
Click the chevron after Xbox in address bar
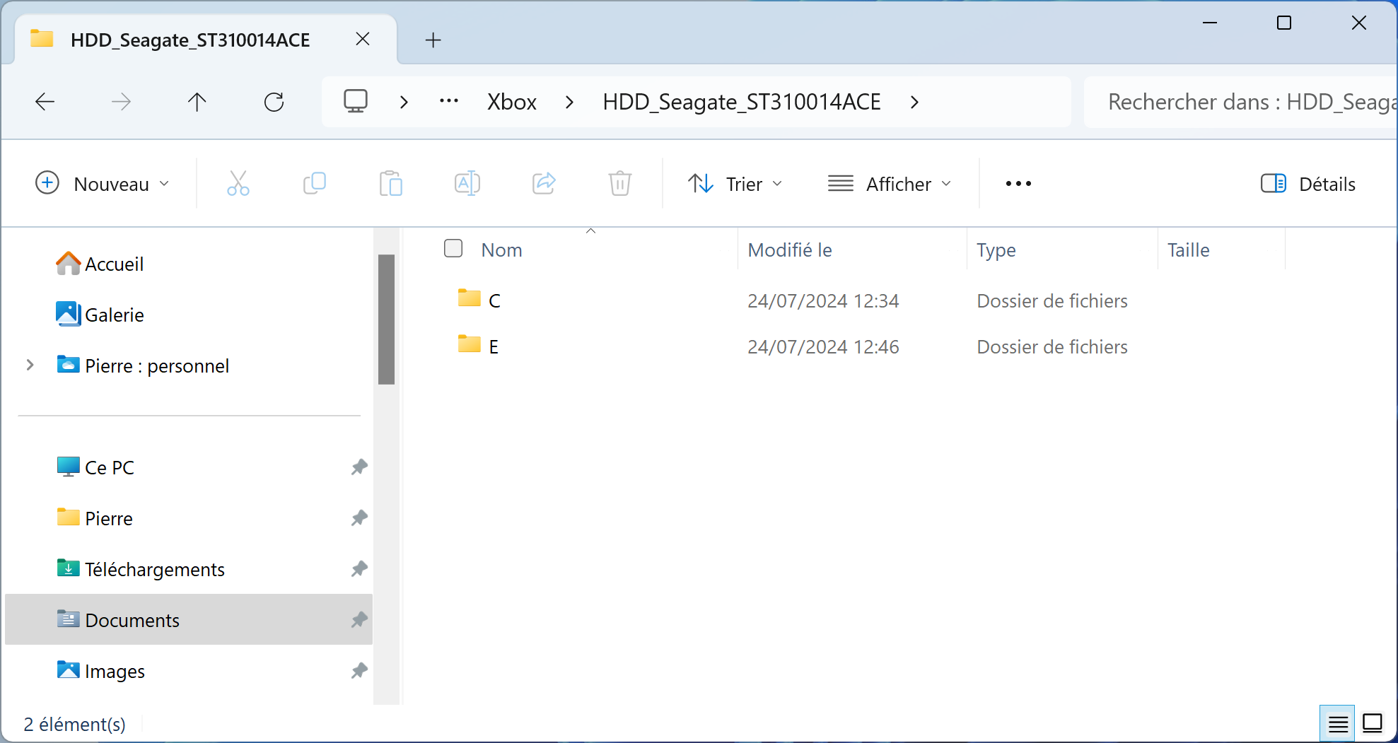(569, 103)
